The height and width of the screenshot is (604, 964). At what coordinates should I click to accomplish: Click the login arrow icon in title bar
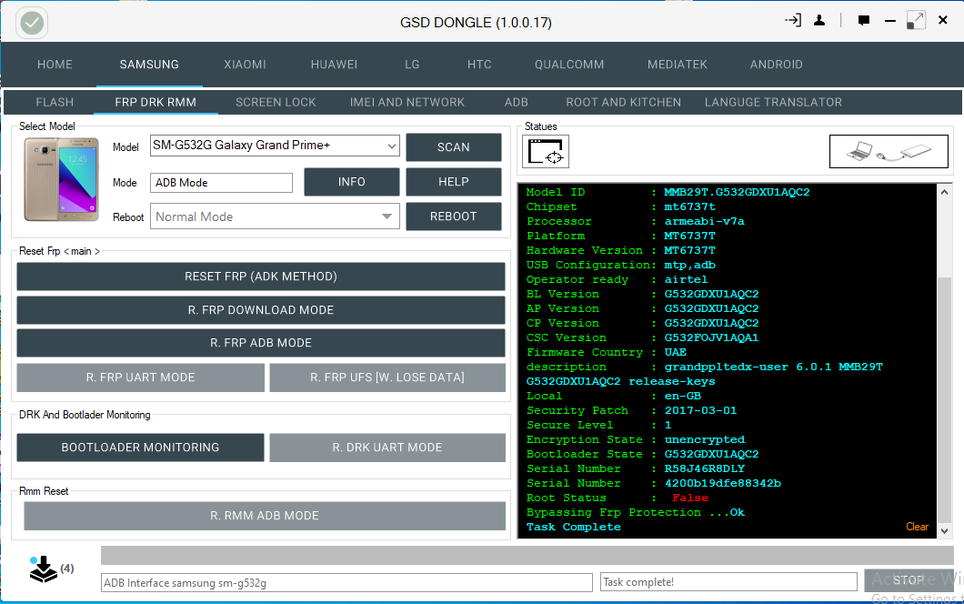[793, 20]
